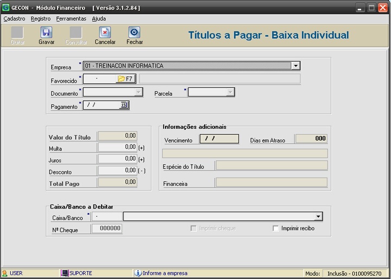
Task: Open the Registro menu
Action: 41,18
